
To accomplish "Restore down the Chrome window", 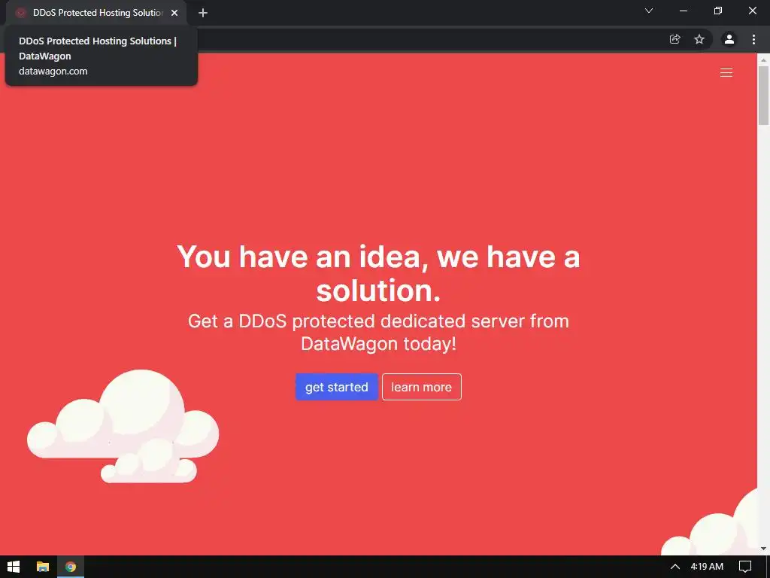I will tap(717, 11).
